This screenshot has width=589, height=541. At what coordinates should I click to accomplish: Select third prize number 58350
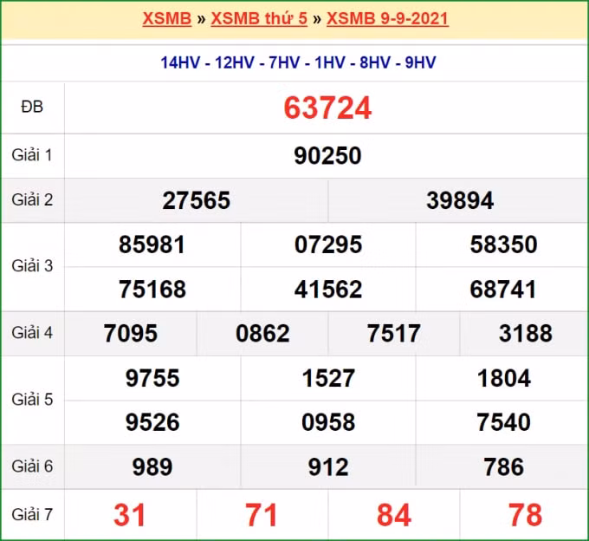[x=503, y=244]
